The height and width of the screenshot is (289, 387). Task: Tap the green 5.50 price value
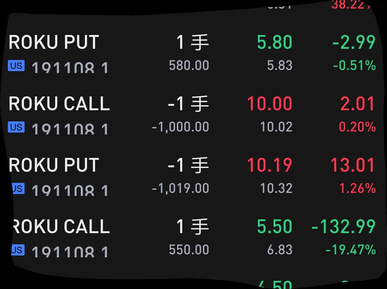tap(275, 226)
